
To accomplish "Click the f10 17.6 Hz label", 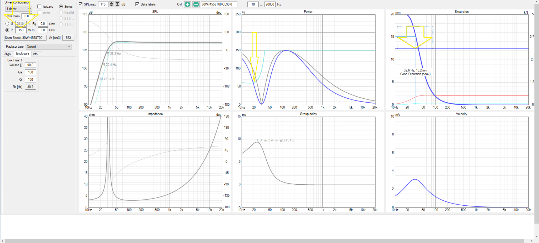I will pos(106,79).
